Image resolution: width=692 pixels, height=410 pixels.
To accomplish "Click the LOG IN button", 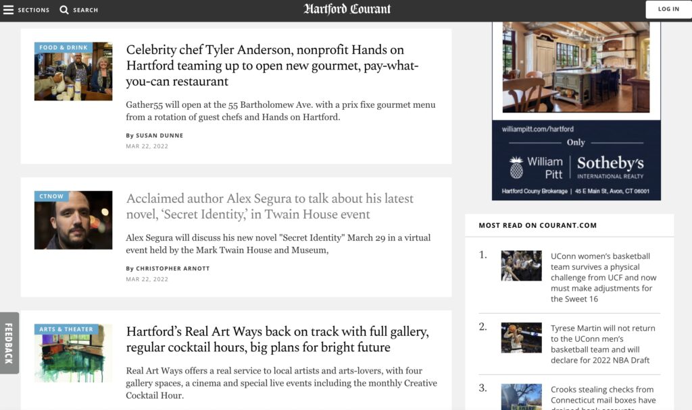I will click(x=668, y=9).
